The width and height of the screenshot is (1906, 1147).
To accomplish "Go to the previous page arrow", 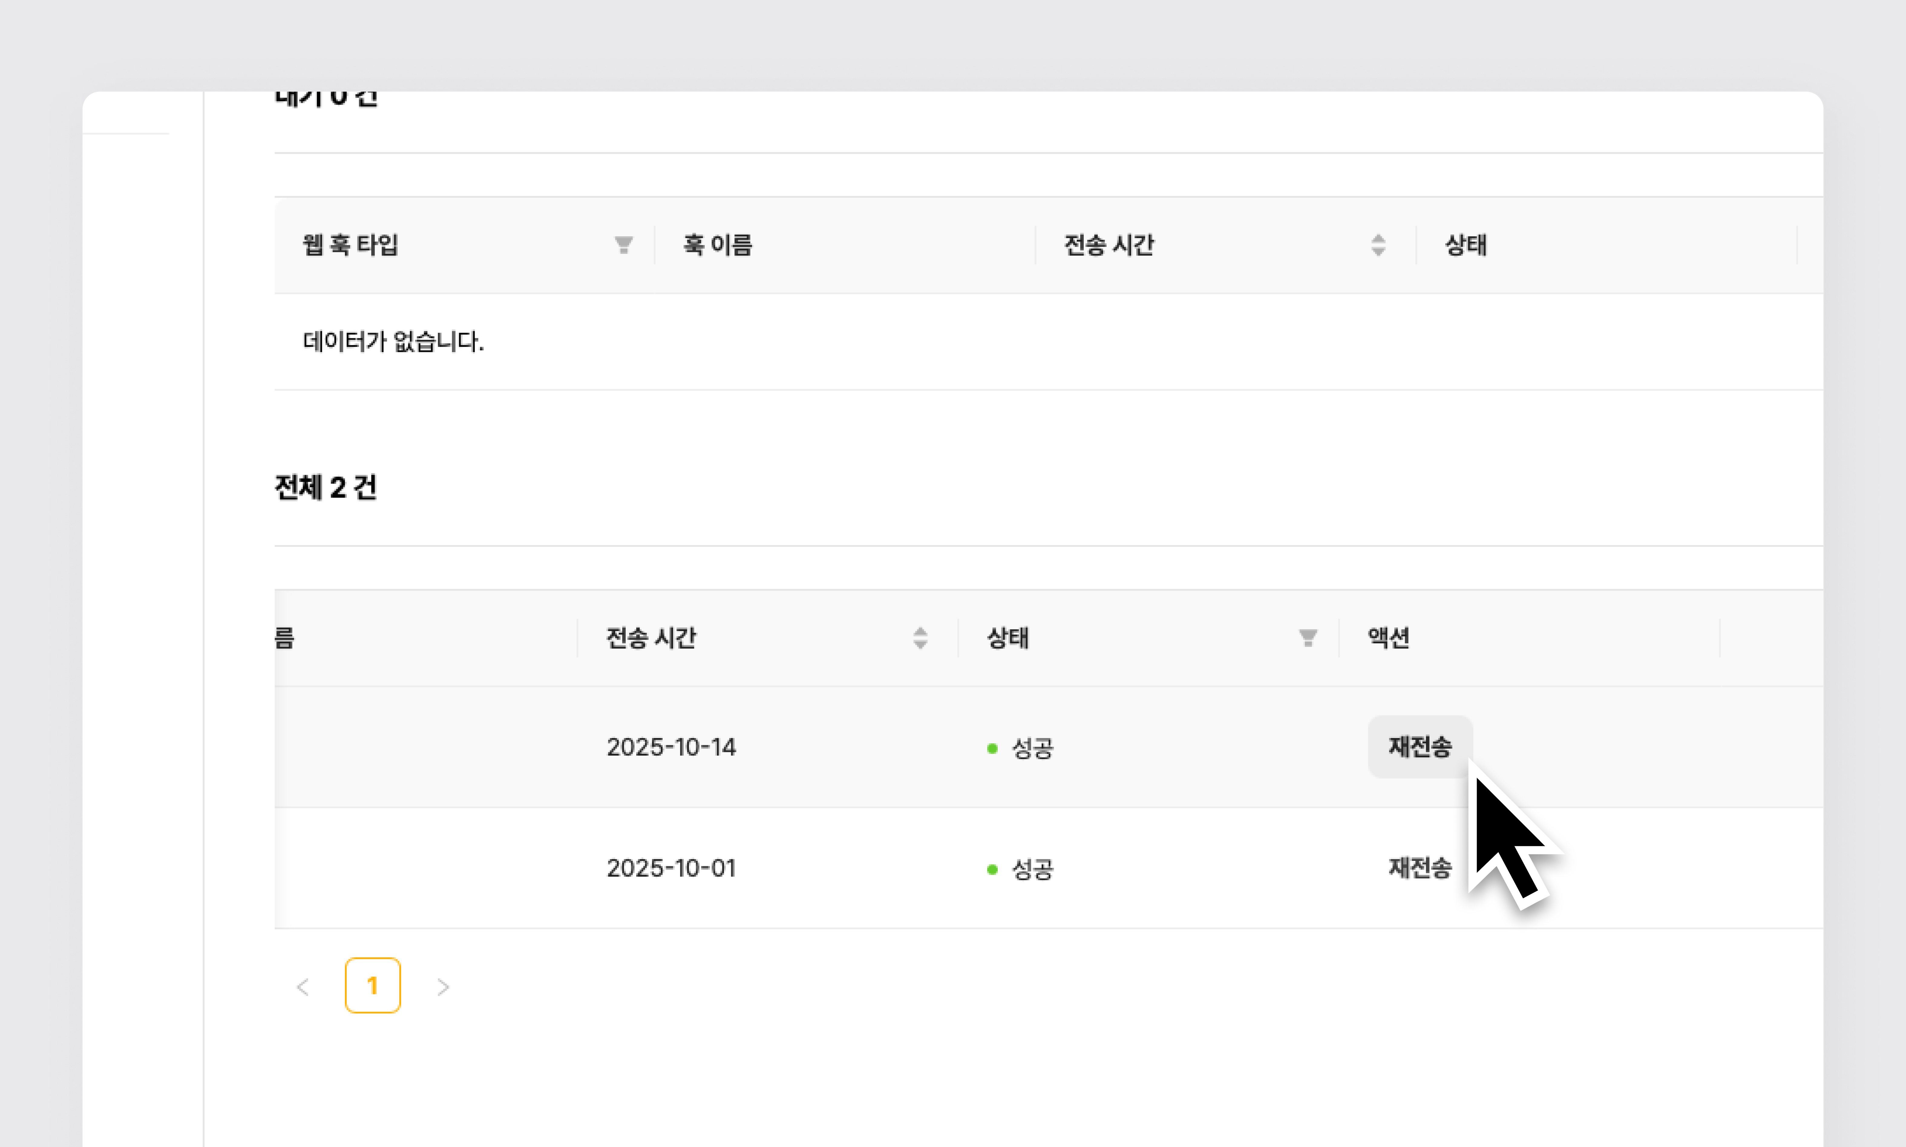I will (x=303, y=986).
